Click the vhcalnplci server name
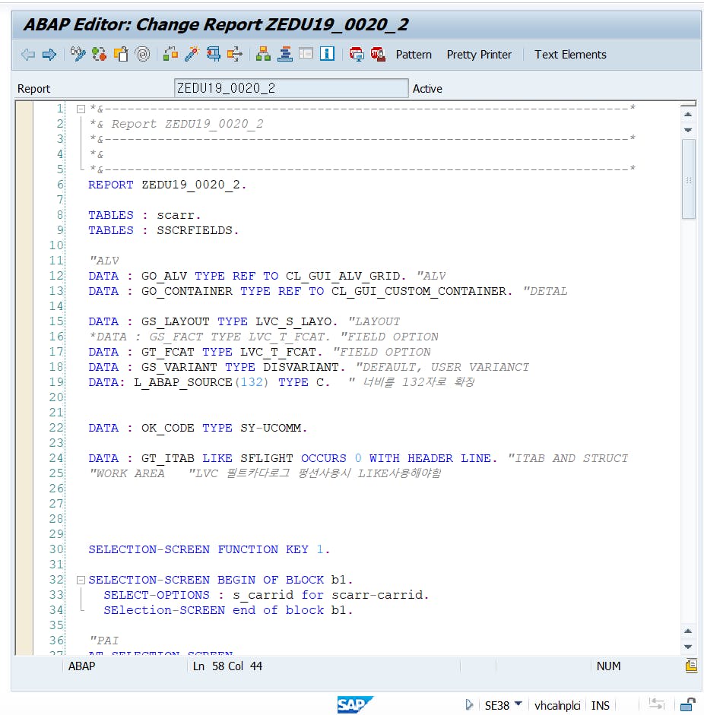Screen dimensions: 704x715 557,705
